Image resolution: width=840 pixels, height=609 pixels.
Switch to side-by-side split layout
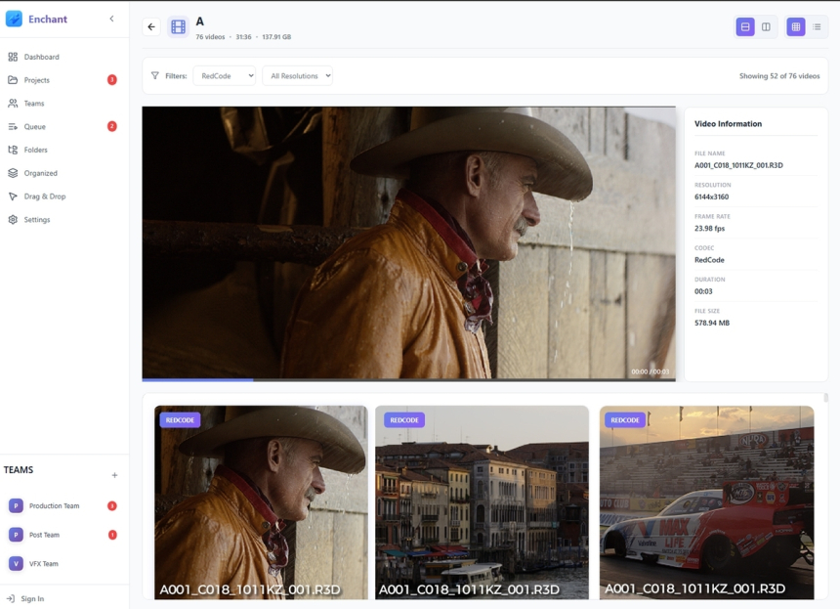tap(766, 27)
